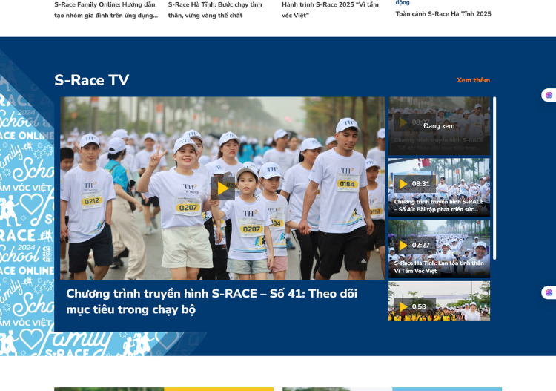Screen dimensions: 556x391
Task: Click the upper brain icon floating widget
Action: [549, 95]
